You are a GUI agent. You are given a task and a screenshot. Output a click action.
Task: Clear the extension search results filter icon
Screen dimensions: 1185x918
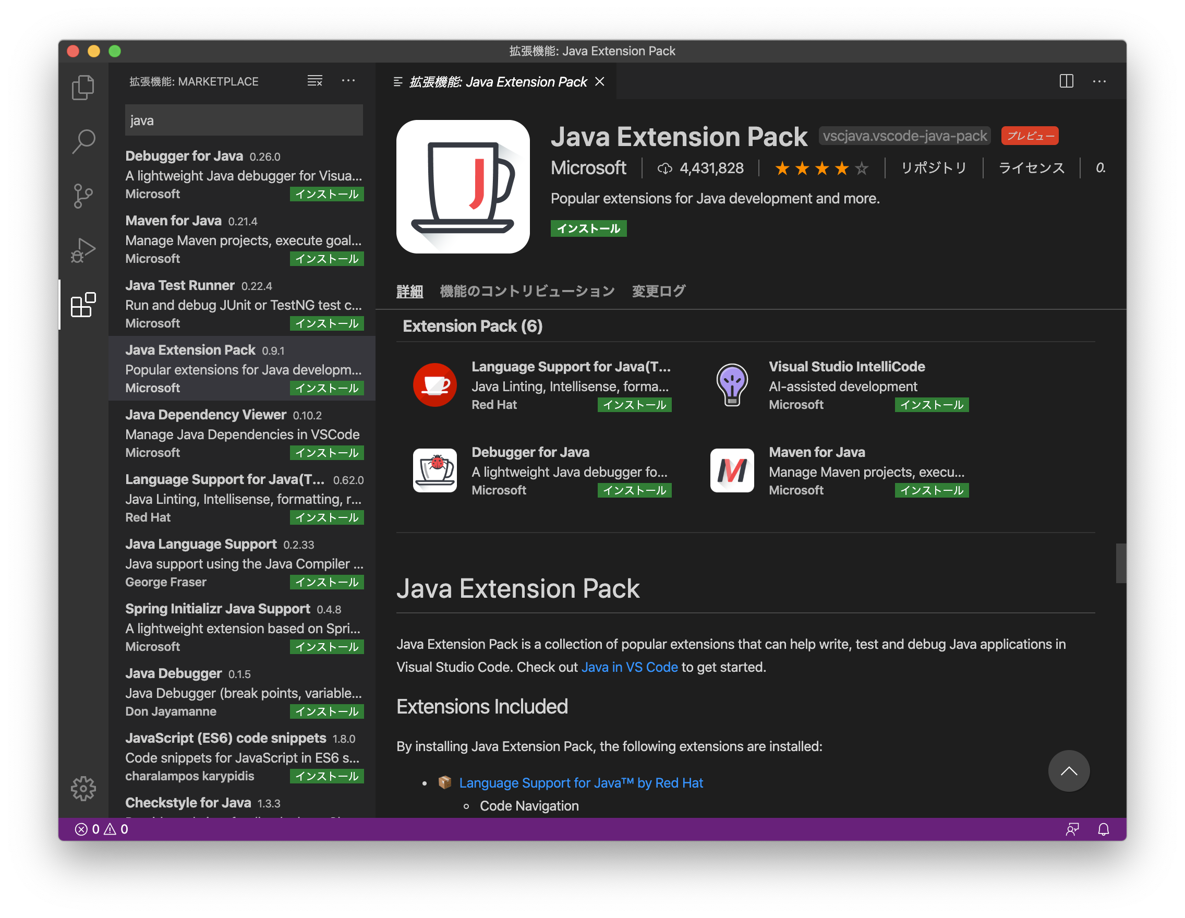pyautogui.click(x=315, y=81)
